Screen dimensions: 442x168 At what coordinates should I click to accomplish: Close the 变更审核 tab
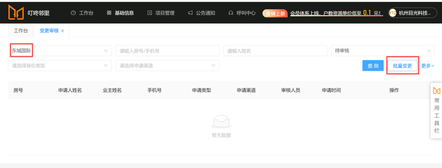coord(63,31)
